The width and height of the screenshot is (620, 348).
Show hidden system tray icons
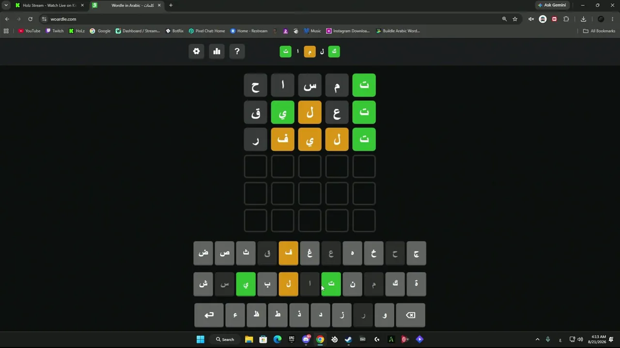(x=537, y=339)
